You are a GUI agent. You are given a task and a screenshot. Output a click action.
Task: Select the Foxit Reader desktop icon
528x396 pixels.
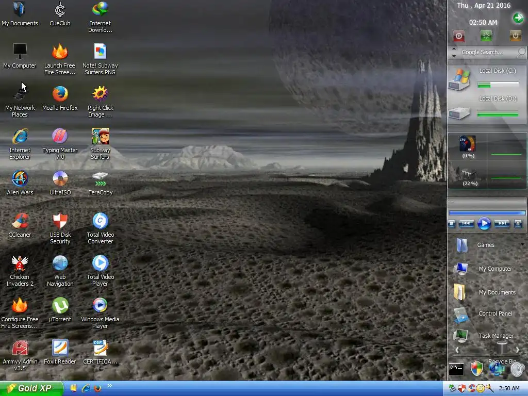[x=60, y=352]
